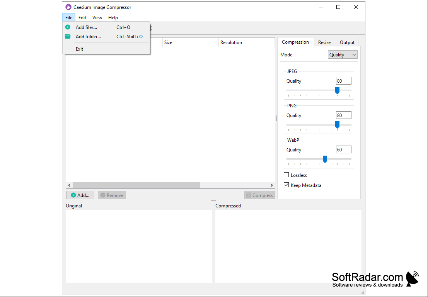Click the PNG quality value field
This screenshot has width=428, height=297.
coord(343,115)
